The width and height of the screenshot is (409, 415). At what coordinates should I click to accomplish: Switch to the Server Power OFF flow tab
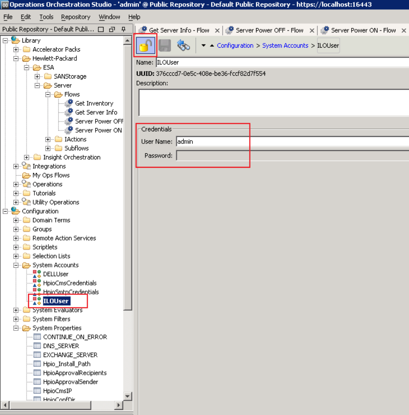(x=269, y=30)
